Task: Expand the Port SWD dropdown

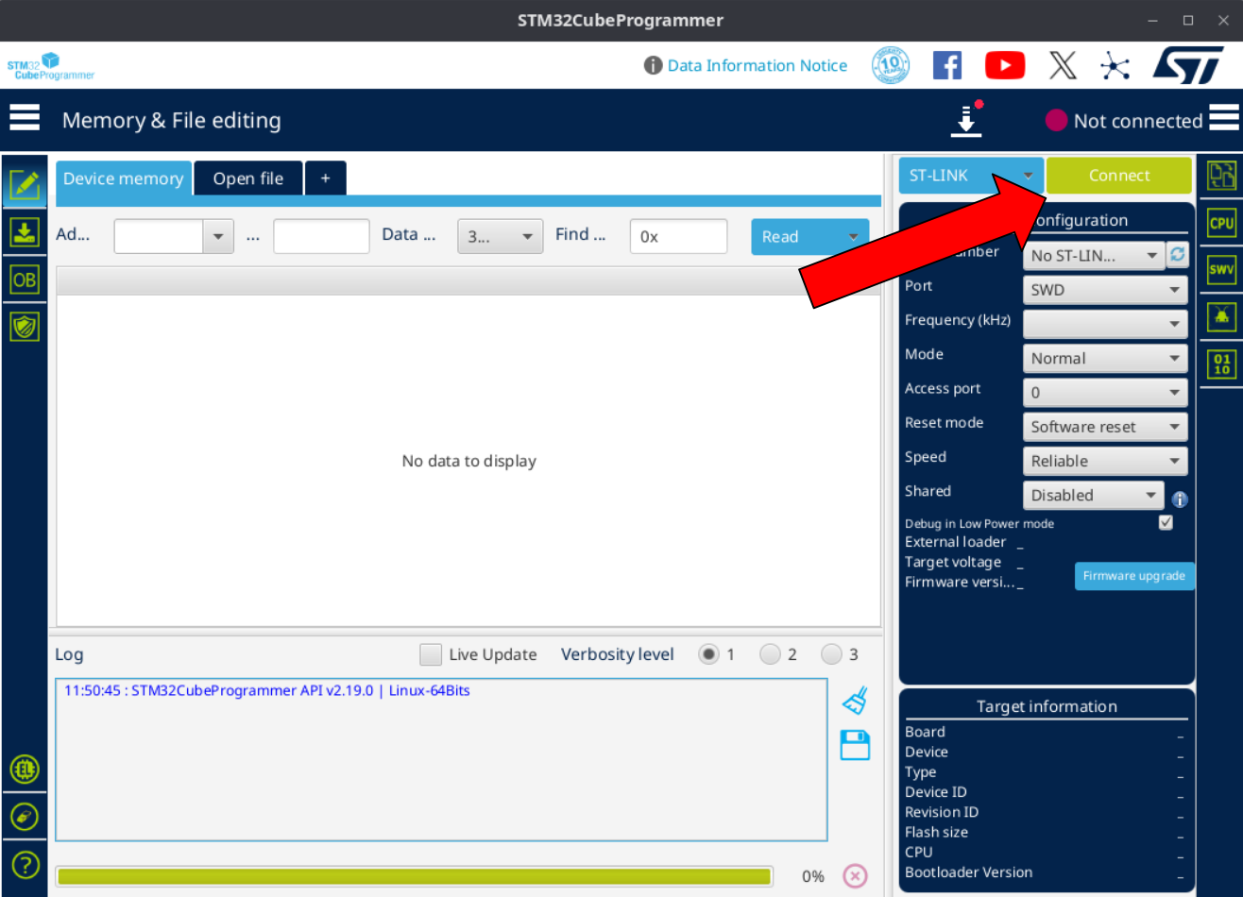Action: (x=1104, y=290)
